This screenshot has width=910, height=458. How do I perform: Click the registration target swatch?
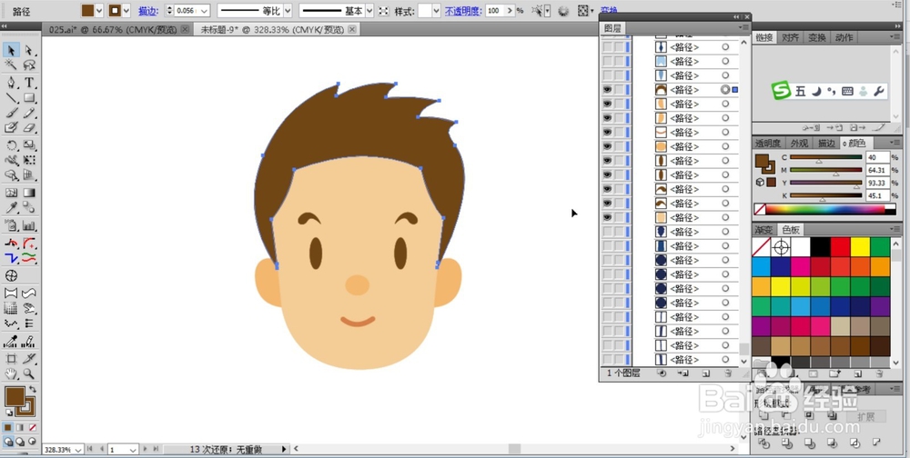[781, 247]
